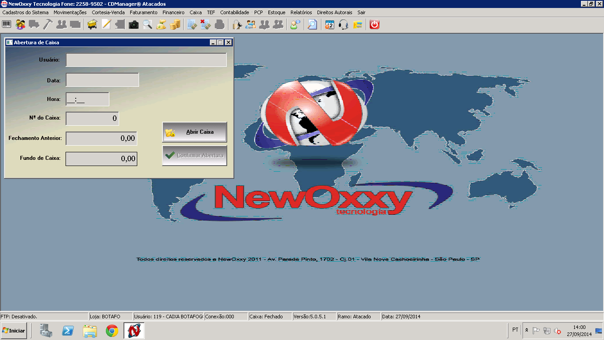The height and width of the screenshot is (340, 604).
Task: Click the Data input field
Action: pyautogui.click(x=102, y=80)
